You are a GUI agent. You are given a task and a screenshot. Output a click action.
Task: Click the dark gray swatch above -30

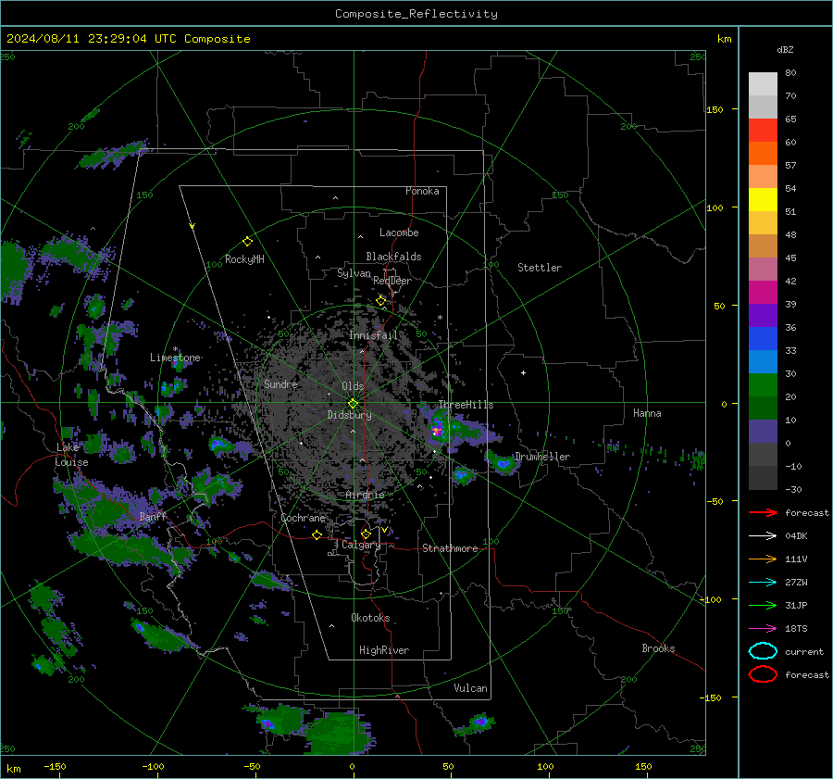(763, 478)
